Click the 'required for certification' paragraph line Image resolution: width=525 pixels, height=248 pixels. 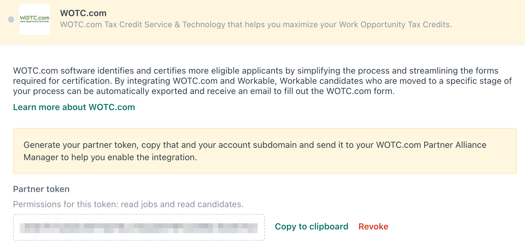pyautogui.click(x=262, y=81)
